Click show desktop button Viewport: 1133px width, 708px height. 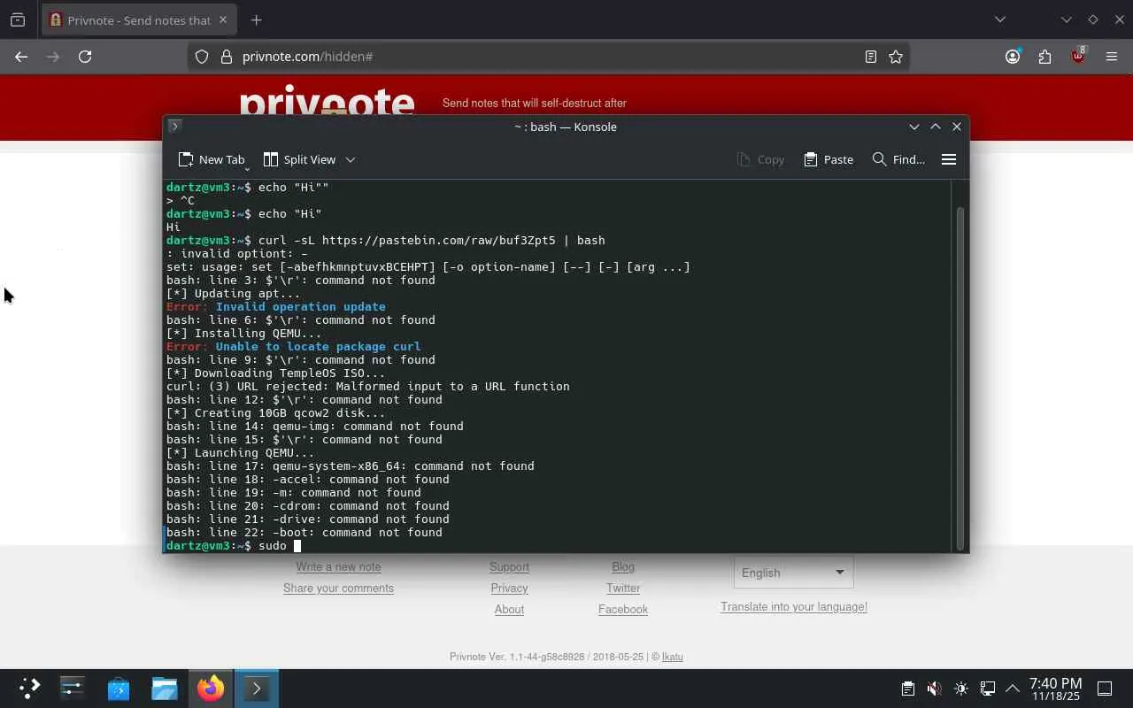click(1105, 689)
